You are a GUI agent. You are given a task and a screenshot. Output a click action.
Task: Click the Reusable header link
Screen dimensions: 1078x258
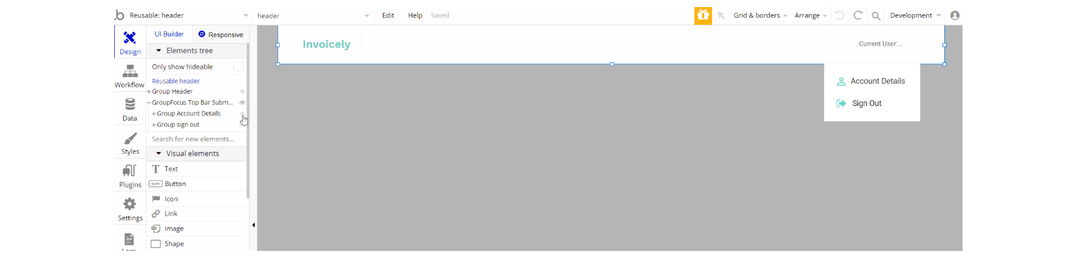pyautogui.click(x=176, y=81)
